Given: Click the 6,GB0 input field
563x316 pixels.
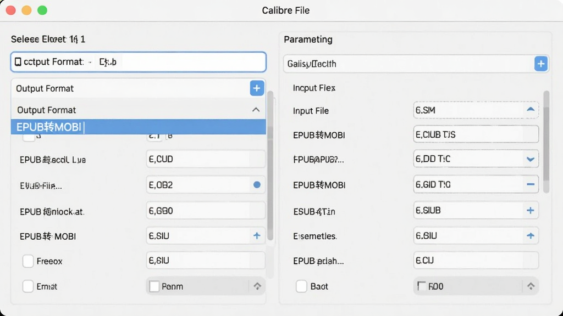Looking at the screenshot, I should click(206, 211).
